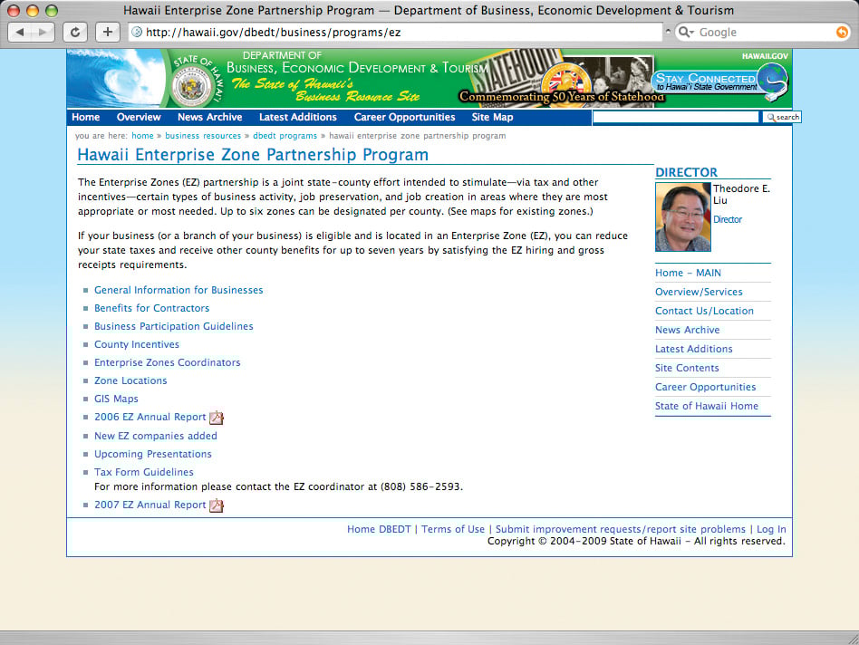The image size is (859, 645).
Task: Open the PDF icon beside 2007 EZ Annual Report
Action: (x=217, y=505)
